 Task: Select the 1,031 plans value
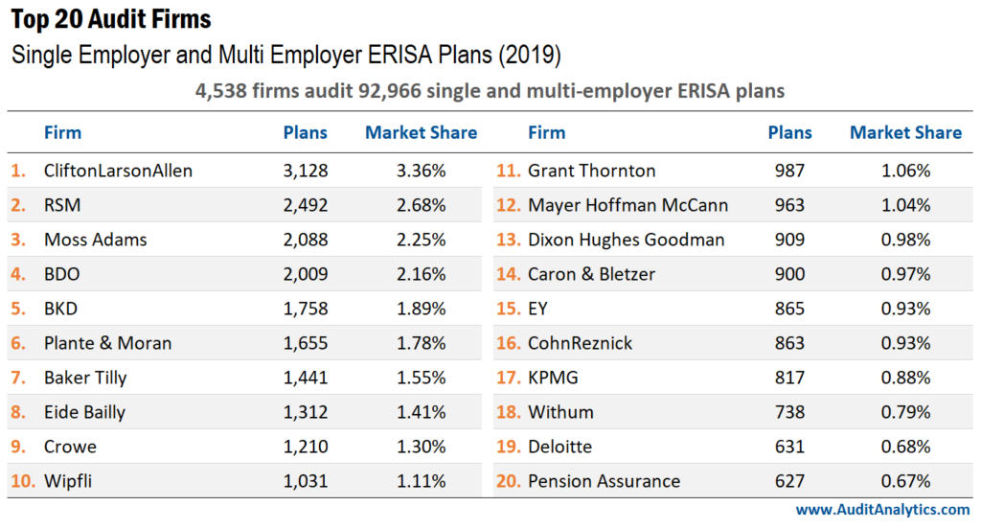306,481
